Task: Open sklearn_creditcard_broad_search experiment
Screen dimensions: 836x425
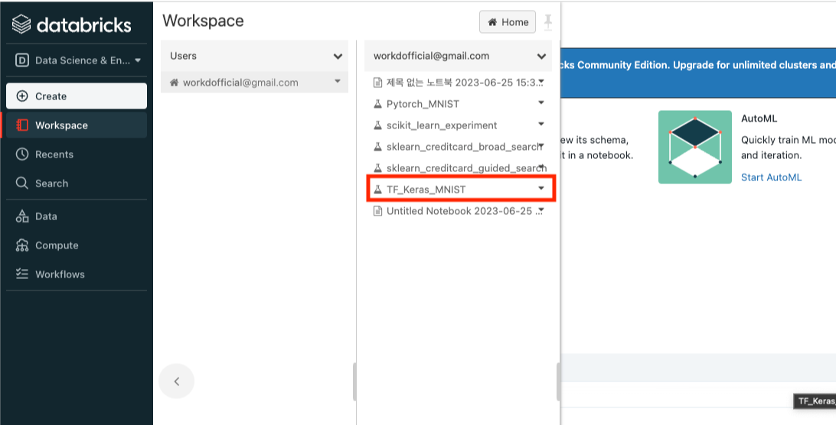Action: click(x=464, y=147)
